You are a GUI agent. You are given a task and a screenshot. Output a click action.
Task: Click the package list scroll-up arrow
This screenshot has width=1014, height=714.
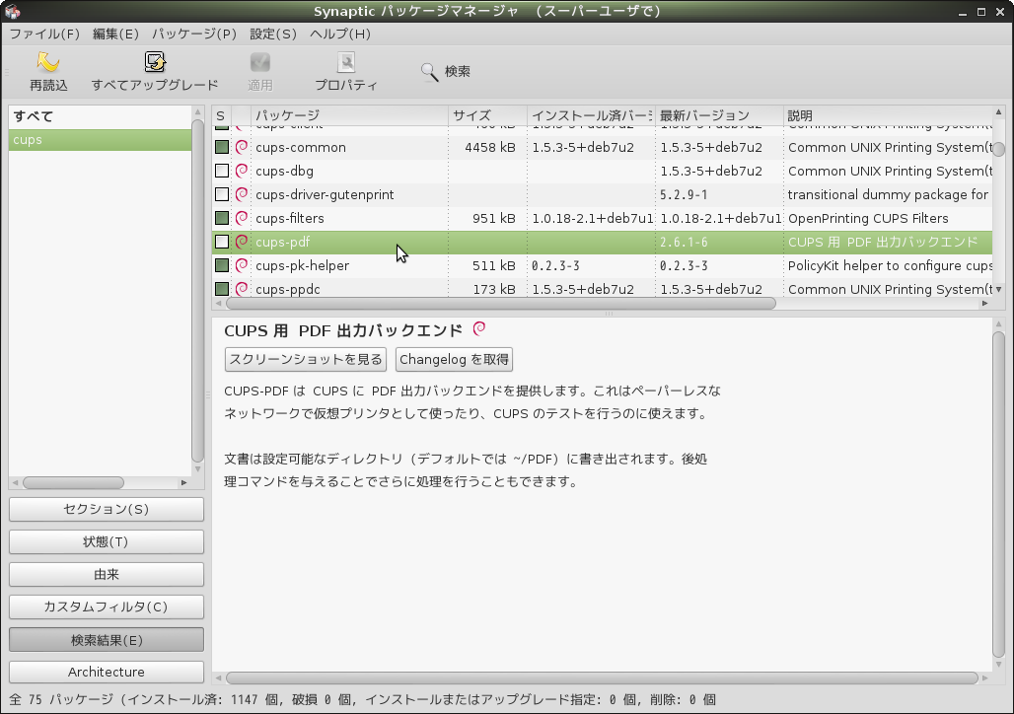coord(999,112)
